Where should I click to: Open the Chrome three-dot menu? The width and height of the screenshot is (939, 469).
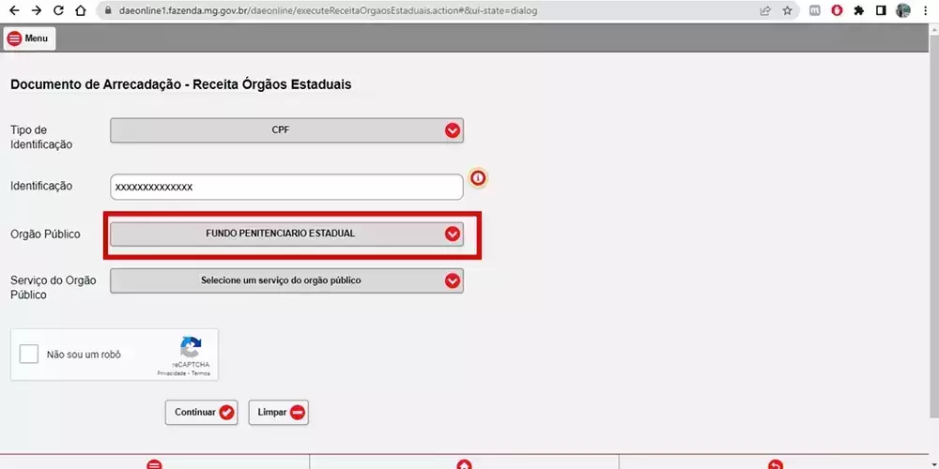click(x=926, y=11)
